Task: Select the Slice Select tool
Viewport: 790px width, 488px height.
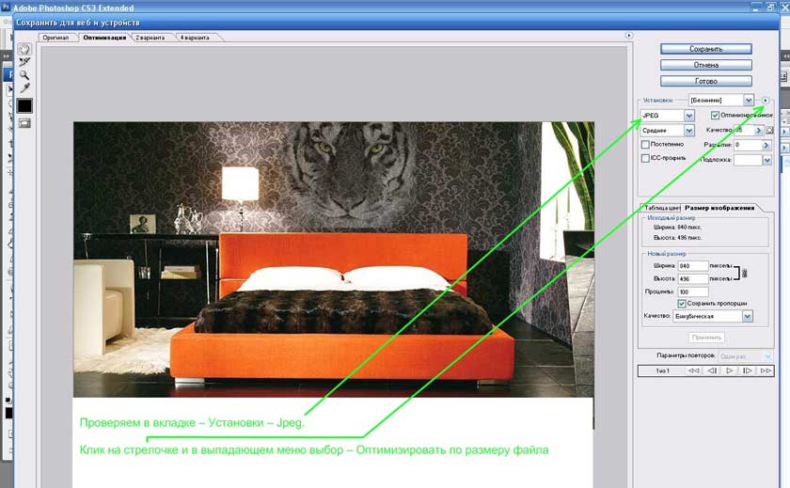Action: [x=24, y=62]
